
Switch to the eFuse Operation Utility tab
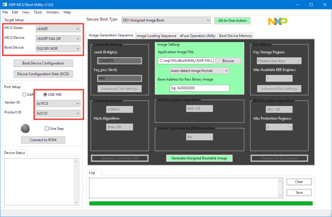(198, 36)
